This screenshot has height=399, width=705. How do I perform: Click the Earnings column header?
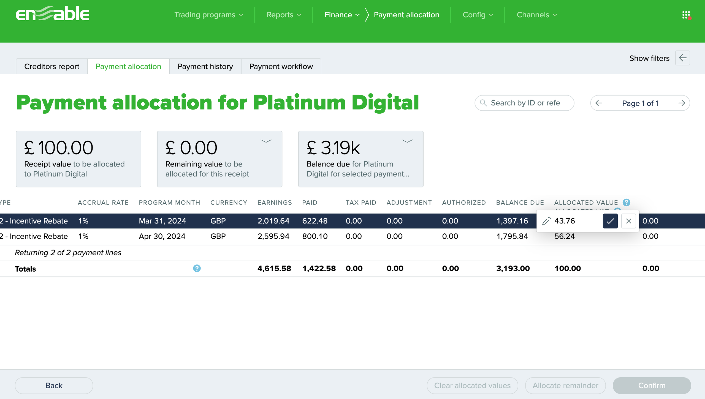tap(275, 203)
